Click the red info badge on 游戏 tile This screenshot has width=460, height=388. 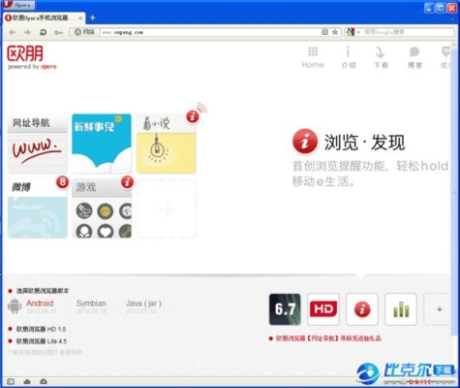[127, 182]
